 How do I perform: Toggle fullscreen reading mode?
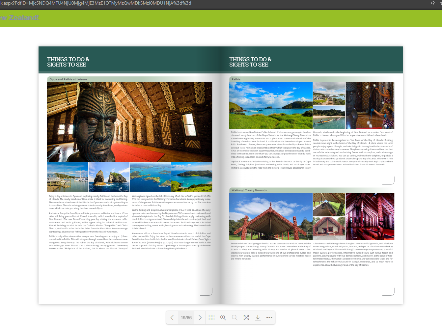pyautogui.click(x=246, y=317)
